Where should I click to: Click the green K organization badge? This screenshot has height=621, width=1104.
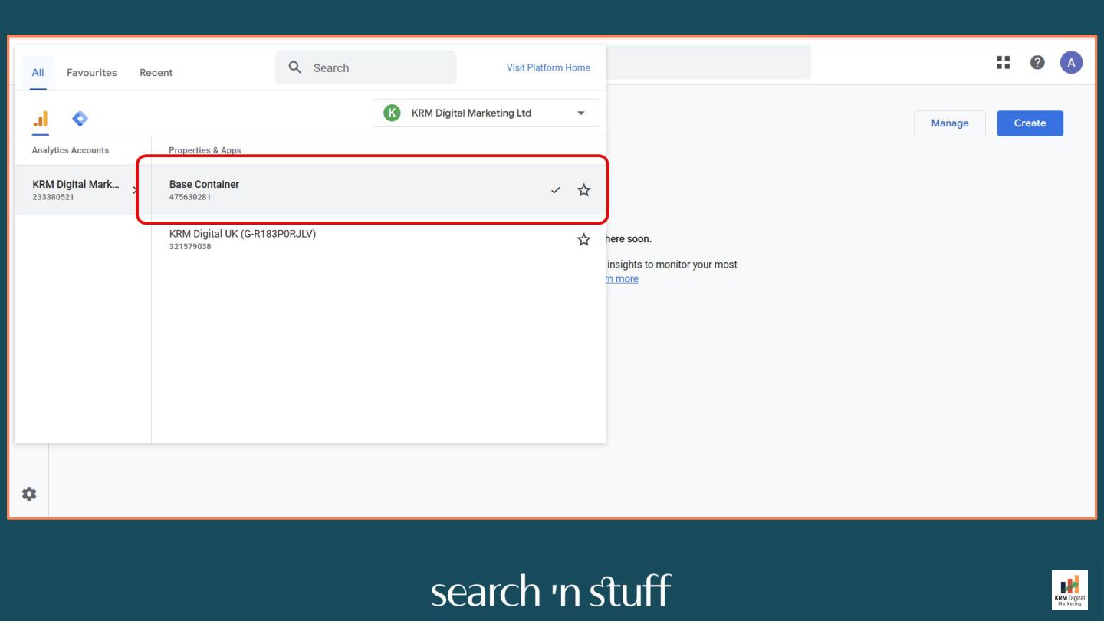[392, 113]
